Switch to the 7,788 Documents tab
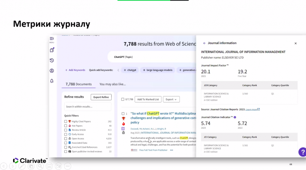Screen dimensions: 306x170 click(x=78, y=84)
